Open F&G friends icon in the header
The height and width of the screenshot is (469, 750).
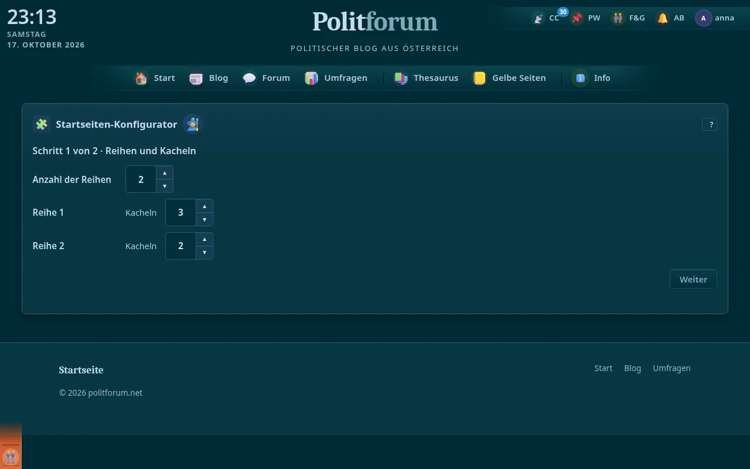pyautogui.click(x=618, y=18)
